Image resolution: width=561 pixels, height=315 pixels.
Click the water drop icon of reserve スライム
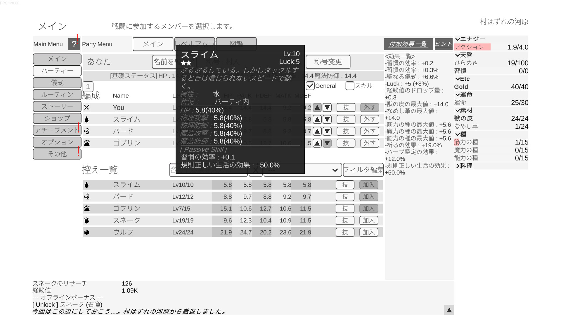pyautogui.click(x=86, y=185)
